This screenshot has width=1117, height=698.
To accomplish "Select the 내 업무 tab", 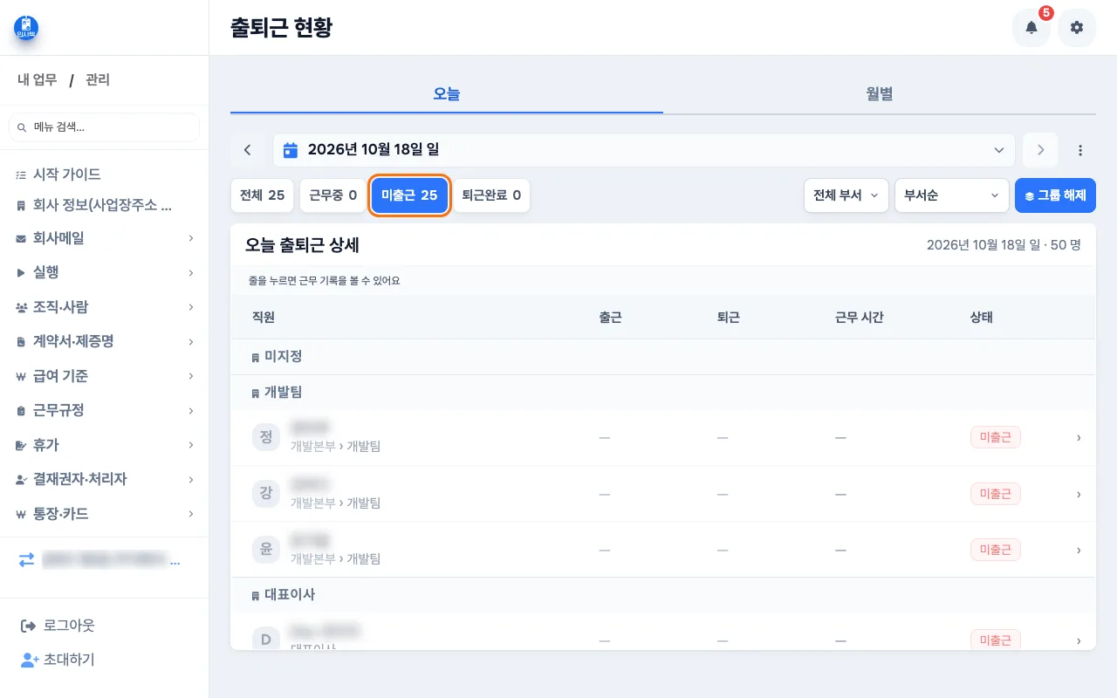I will click(x=38, y=80).
